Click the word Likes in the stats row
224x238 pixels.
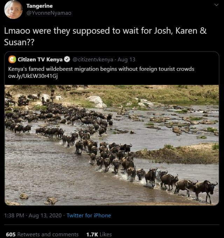coord(106,234)
